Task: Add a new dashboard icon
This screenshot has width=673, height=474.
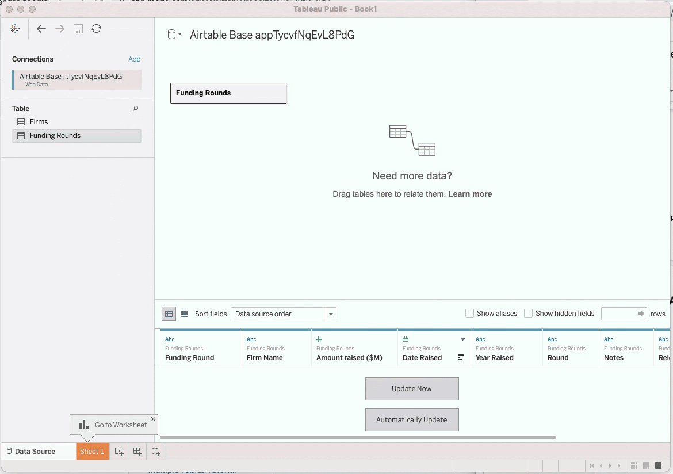Action: click(137, 452)
